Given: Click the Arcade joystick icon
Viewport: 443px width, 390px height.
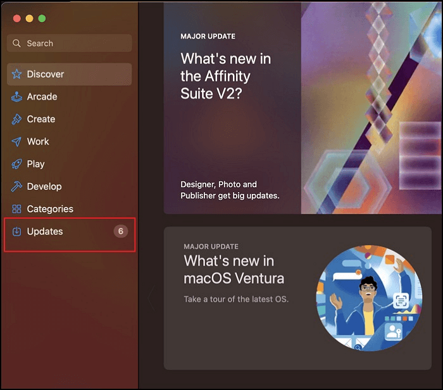Looking at the screenshot, I should (16, 97).
